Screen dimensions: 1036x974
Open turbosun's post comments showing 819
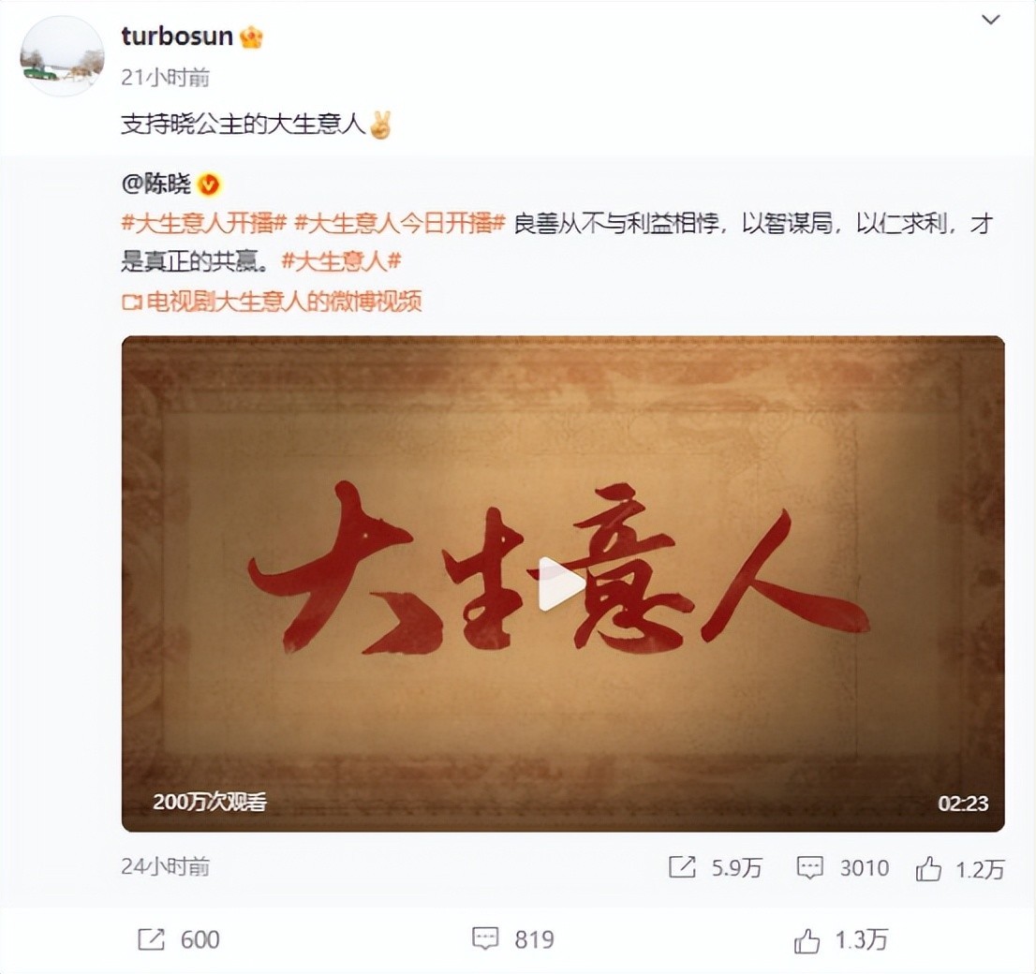coord(512,939)
